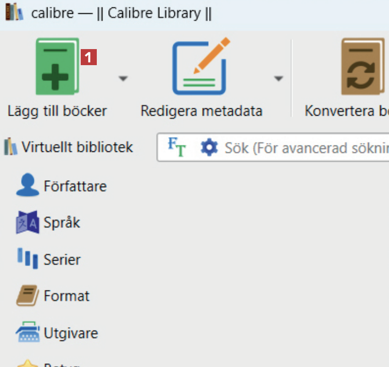
Task: Click the Utgivare publisher icon
Action: (28, 333)
